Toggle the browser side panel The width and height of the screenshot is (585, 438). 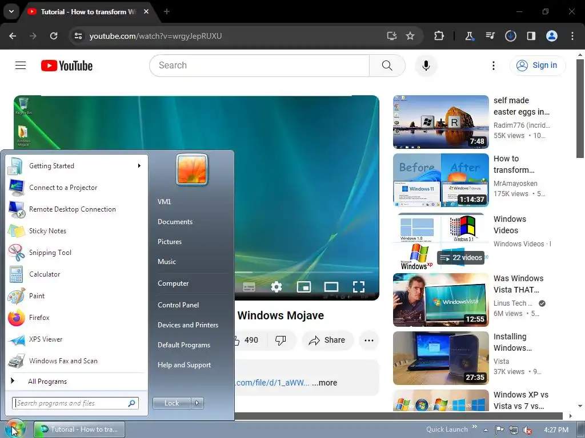coord(531,36)
